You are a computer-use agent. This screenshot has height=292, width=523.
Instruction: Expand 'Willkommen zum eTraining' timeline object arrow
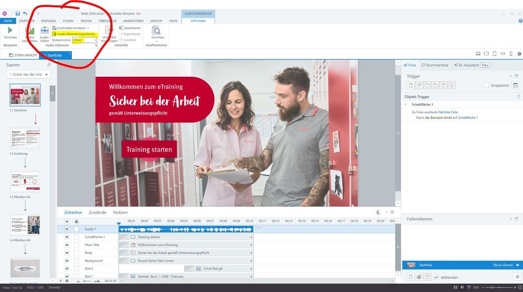click(x=251, y=245)
